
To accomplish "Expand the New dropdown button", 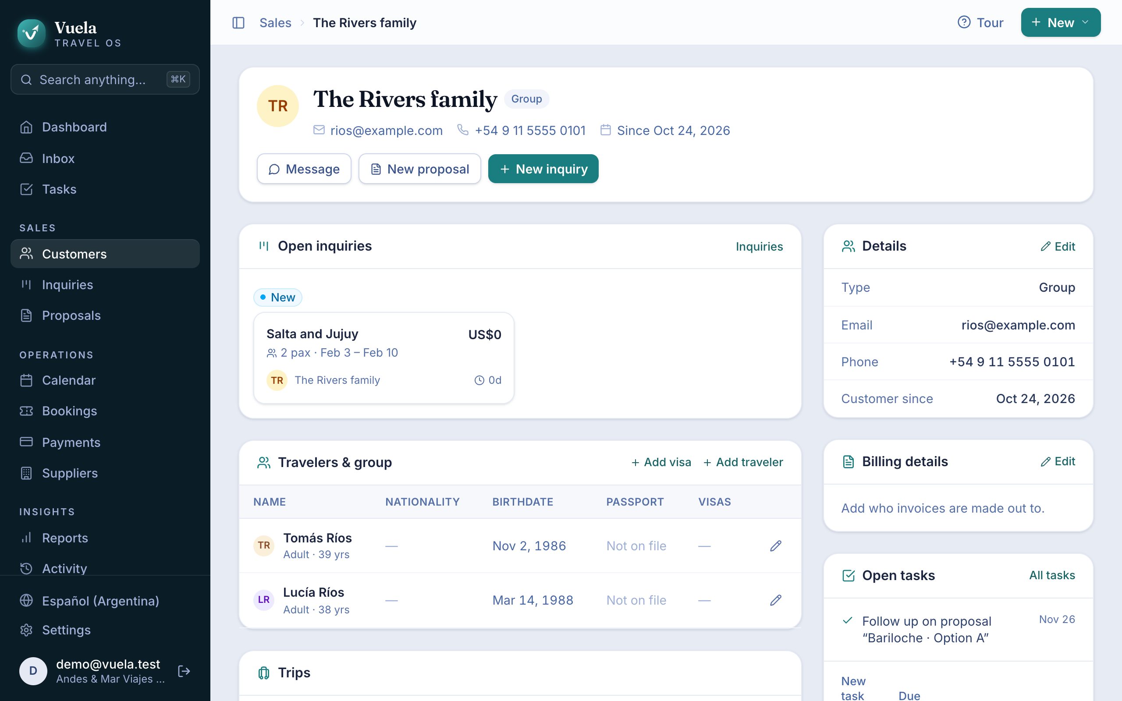I will coord(1060,23).
